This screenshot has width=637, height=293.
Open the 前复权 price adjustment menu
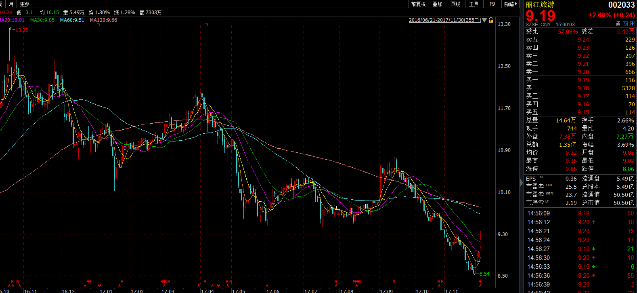pyautogui.click(x=418, y=4)
